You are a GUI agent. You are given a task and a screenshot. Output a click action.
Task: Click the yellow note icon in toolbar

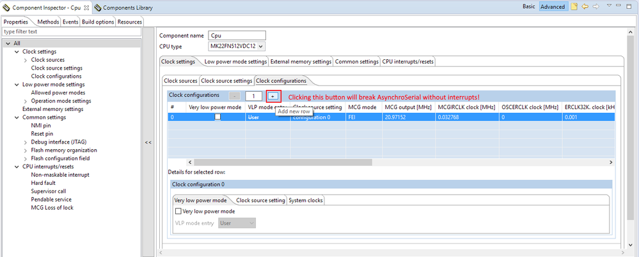(x=574, y=6)
